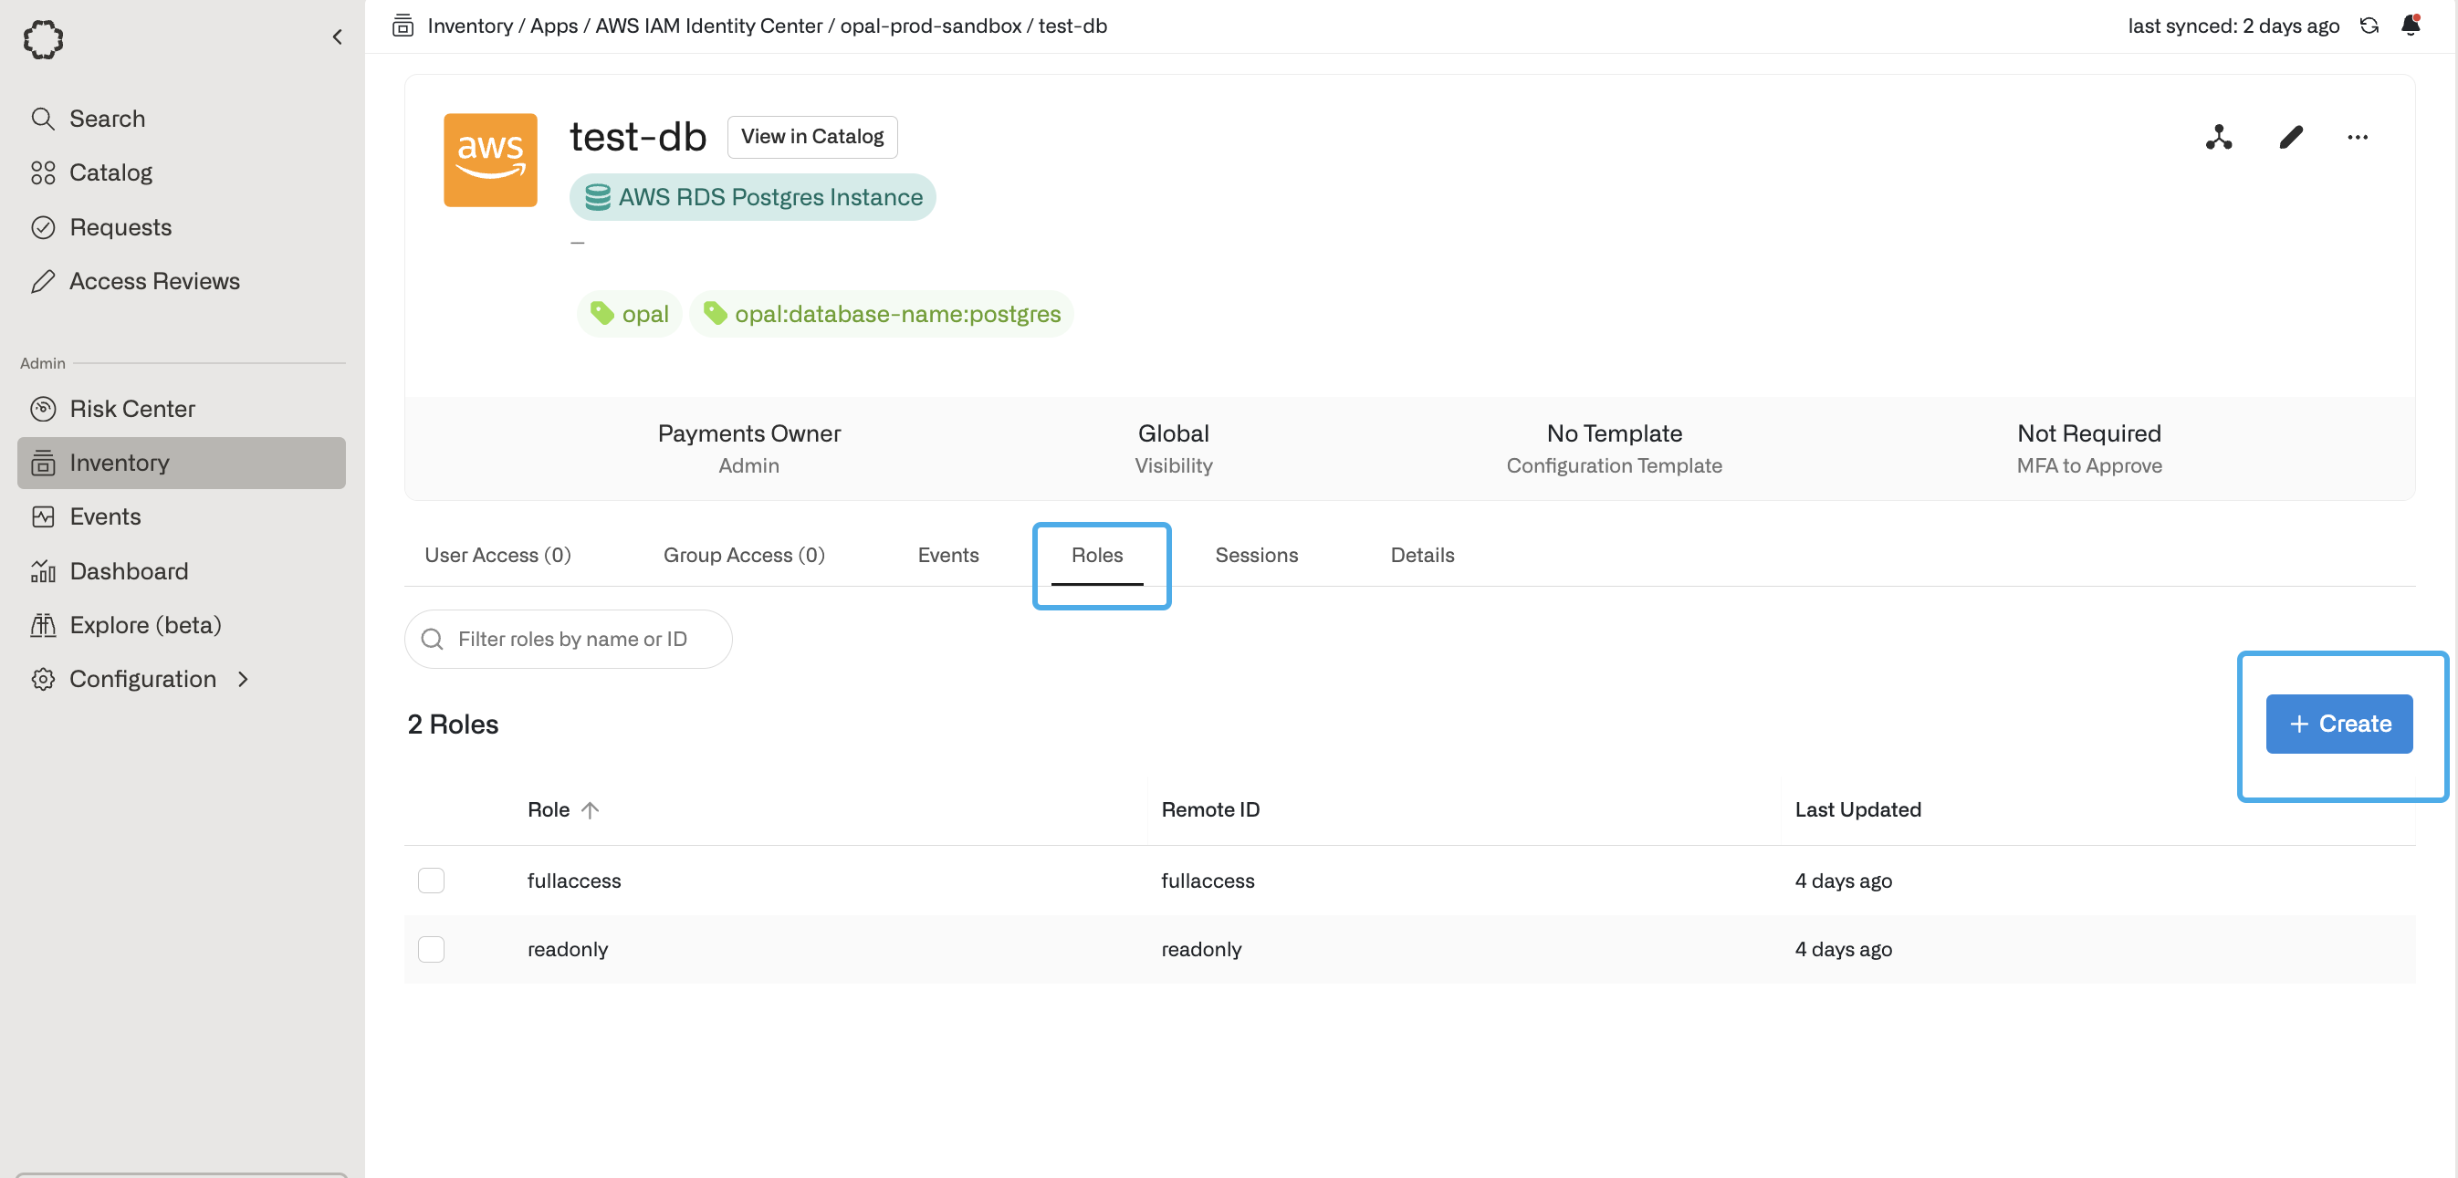
Task: Switch to the Details tab
Action: coord(1422,555)
